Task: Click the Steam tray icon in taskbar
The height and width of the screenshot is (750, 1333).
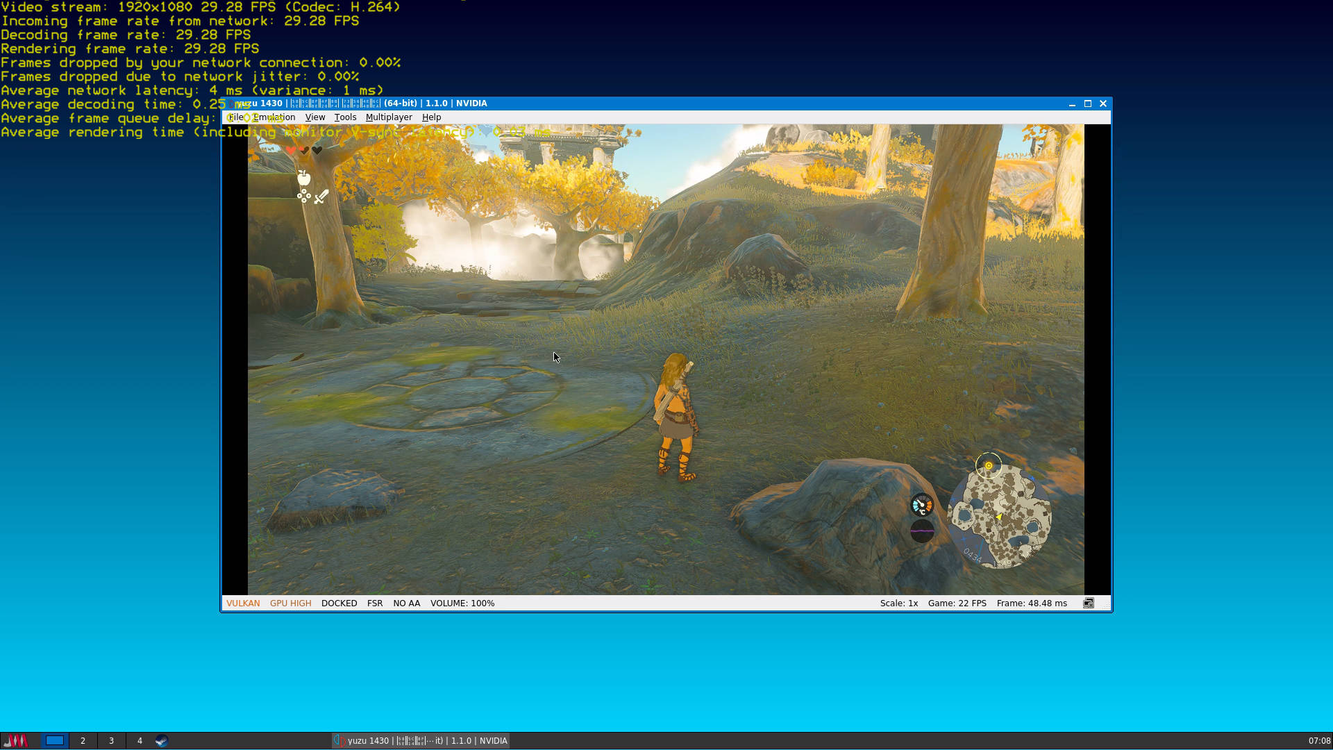Action: 161,741
